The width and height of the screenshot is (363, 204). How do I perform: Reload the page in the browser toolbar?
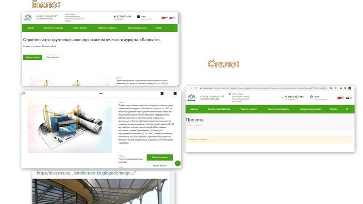pos(196,88)
